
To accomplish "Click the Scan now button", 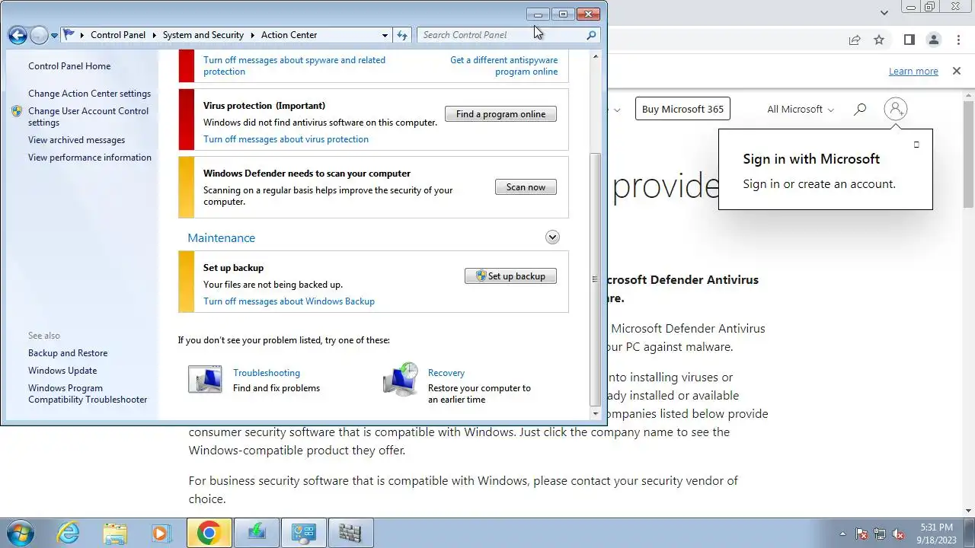I will tap(526, 187).
